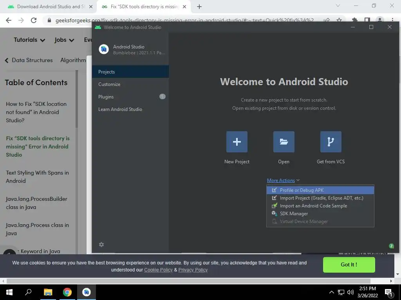Click the browser horizontal scrollbar
Screen dimensions: 401x300
click(188, 281)
